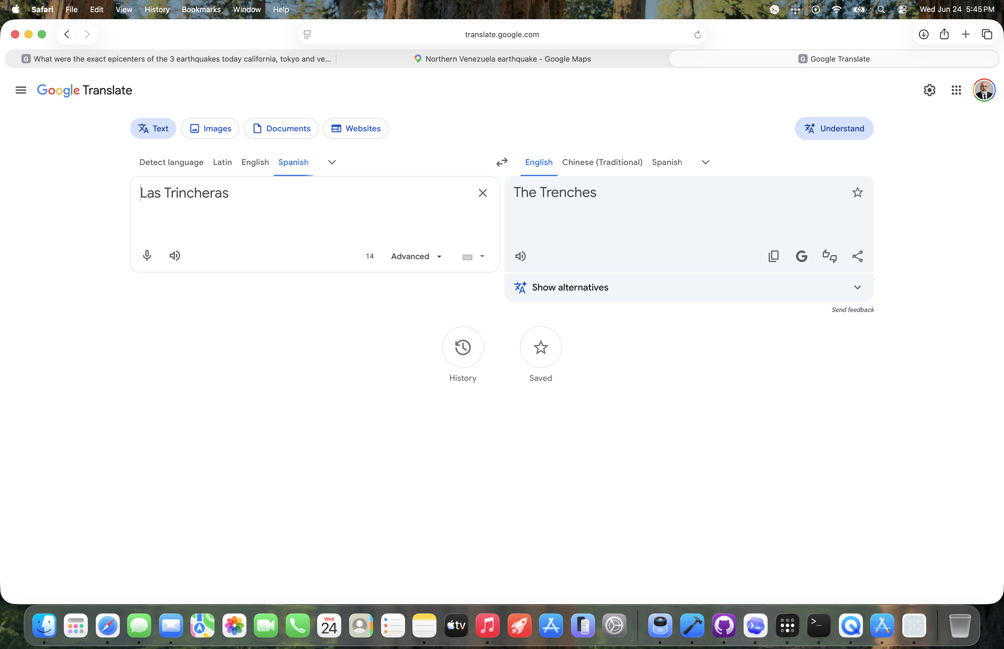Select English as source language

[255, 162]
